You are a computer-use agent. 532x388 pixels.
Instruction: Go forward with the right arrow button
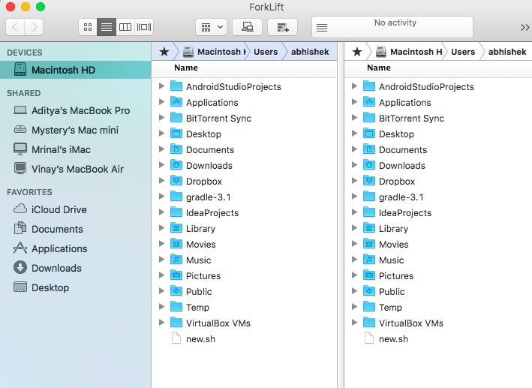click(x=34, y=27)
